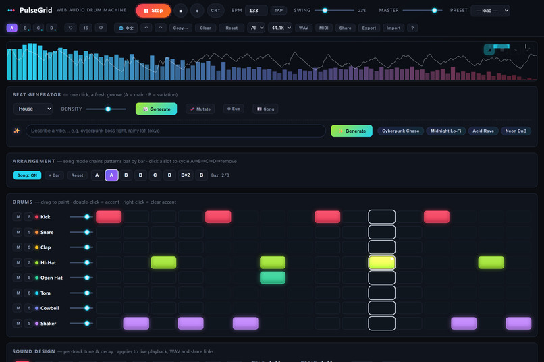Screen dimensions: 544x362
Task: Click the 16 steps button
Action: click(86, 28)
